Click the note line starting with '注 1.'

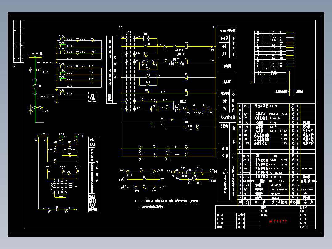pos(166,201)
